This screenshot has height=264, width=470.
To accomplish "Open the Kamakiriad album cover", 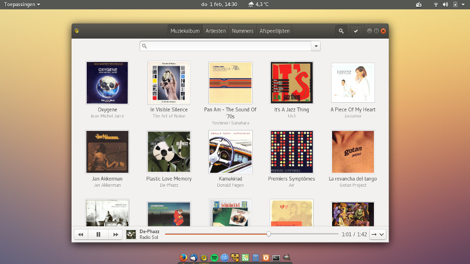I will 230,152.
